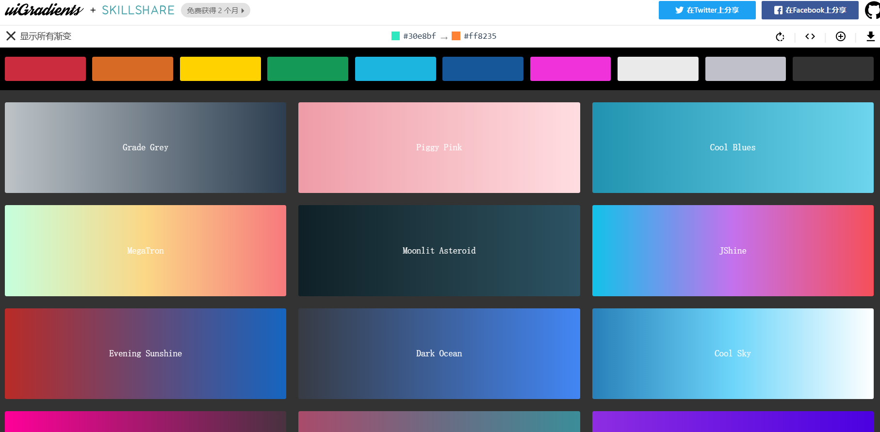The image size is (880, 432).
Task: Filter gradients by yellow swatch
Action: point(220,69)
